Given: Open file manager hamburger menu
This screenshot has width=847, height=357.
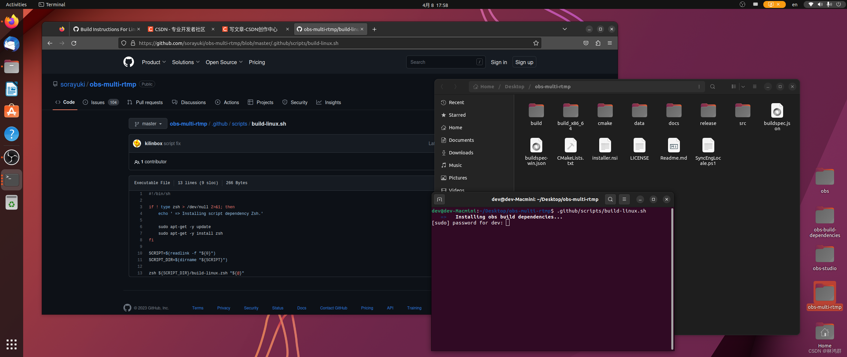Looking at the screenshot, I should [755, 87].
